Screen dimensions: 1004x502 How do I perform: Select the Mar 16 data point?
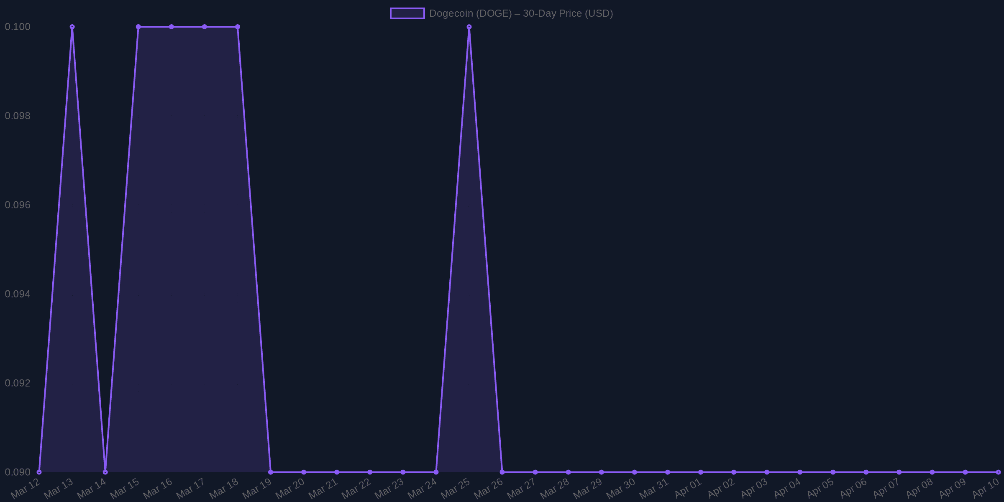point(172,27)
